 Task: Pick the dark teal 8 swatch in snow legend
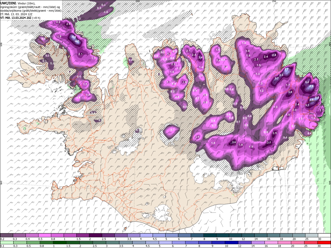point(210,235)
